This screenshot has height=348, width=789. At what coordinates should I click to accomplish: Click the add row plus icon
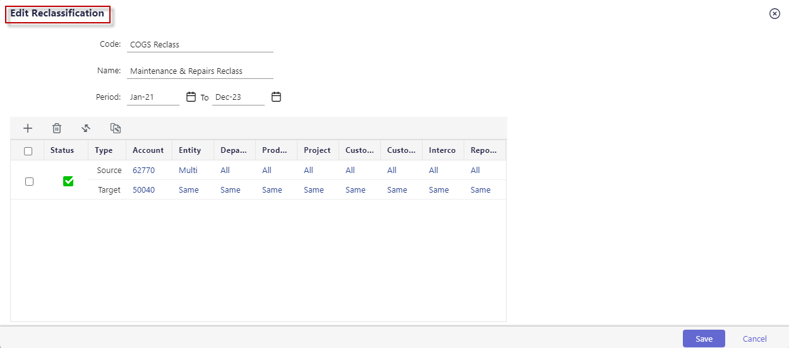coord(28,128)
